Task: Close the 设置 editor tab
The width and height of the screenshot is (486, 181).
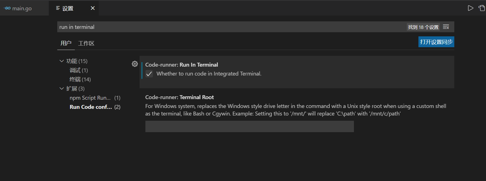Action: pyautogui.click(x=93, y=8)
